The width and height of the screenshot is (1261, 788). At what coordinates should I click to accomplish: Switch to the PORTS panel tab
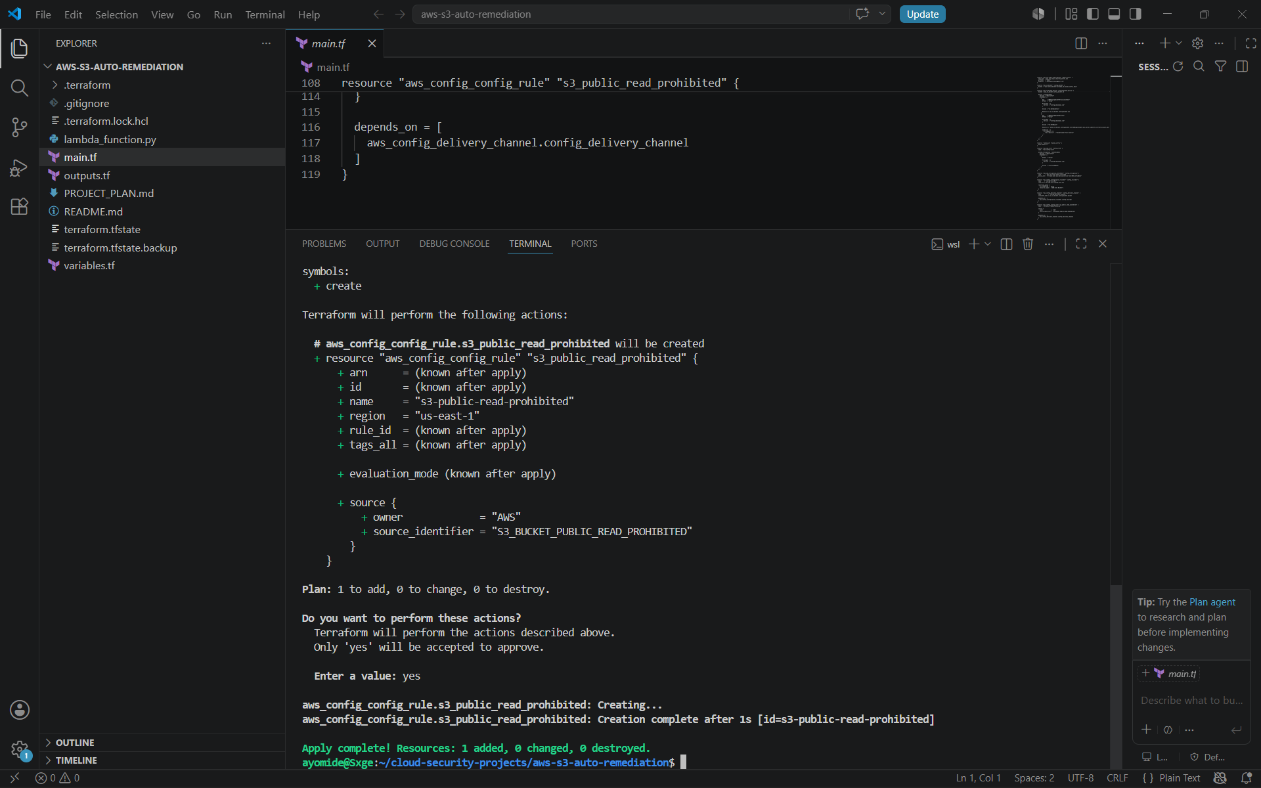click(584, 244)
